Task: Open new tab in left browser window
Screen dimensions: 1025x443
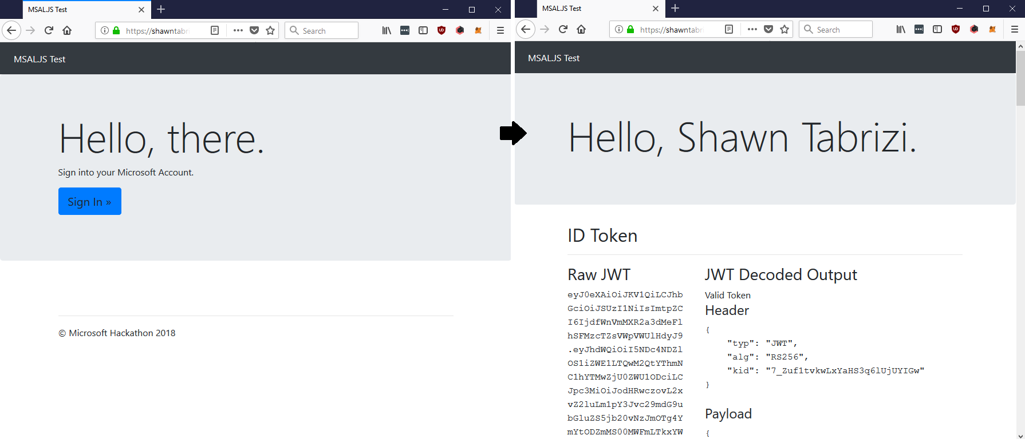Action: coord(161,9)
